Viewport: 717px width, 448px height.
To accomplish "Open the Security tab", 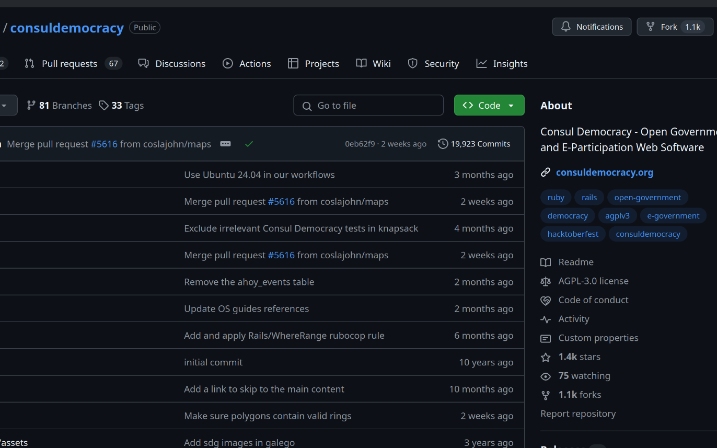I will pos(433,64).
